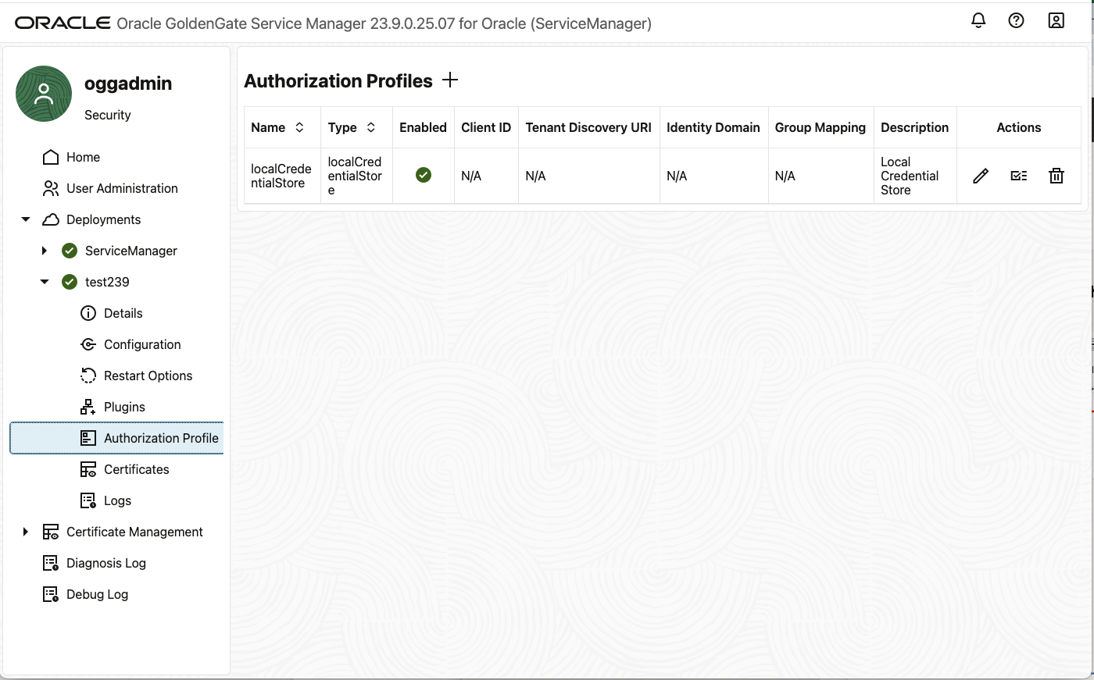Image resolution: width=1094 pixels, height=680 pixels.
Task: Open the help question-mark icon
Action: (1017, 20)
